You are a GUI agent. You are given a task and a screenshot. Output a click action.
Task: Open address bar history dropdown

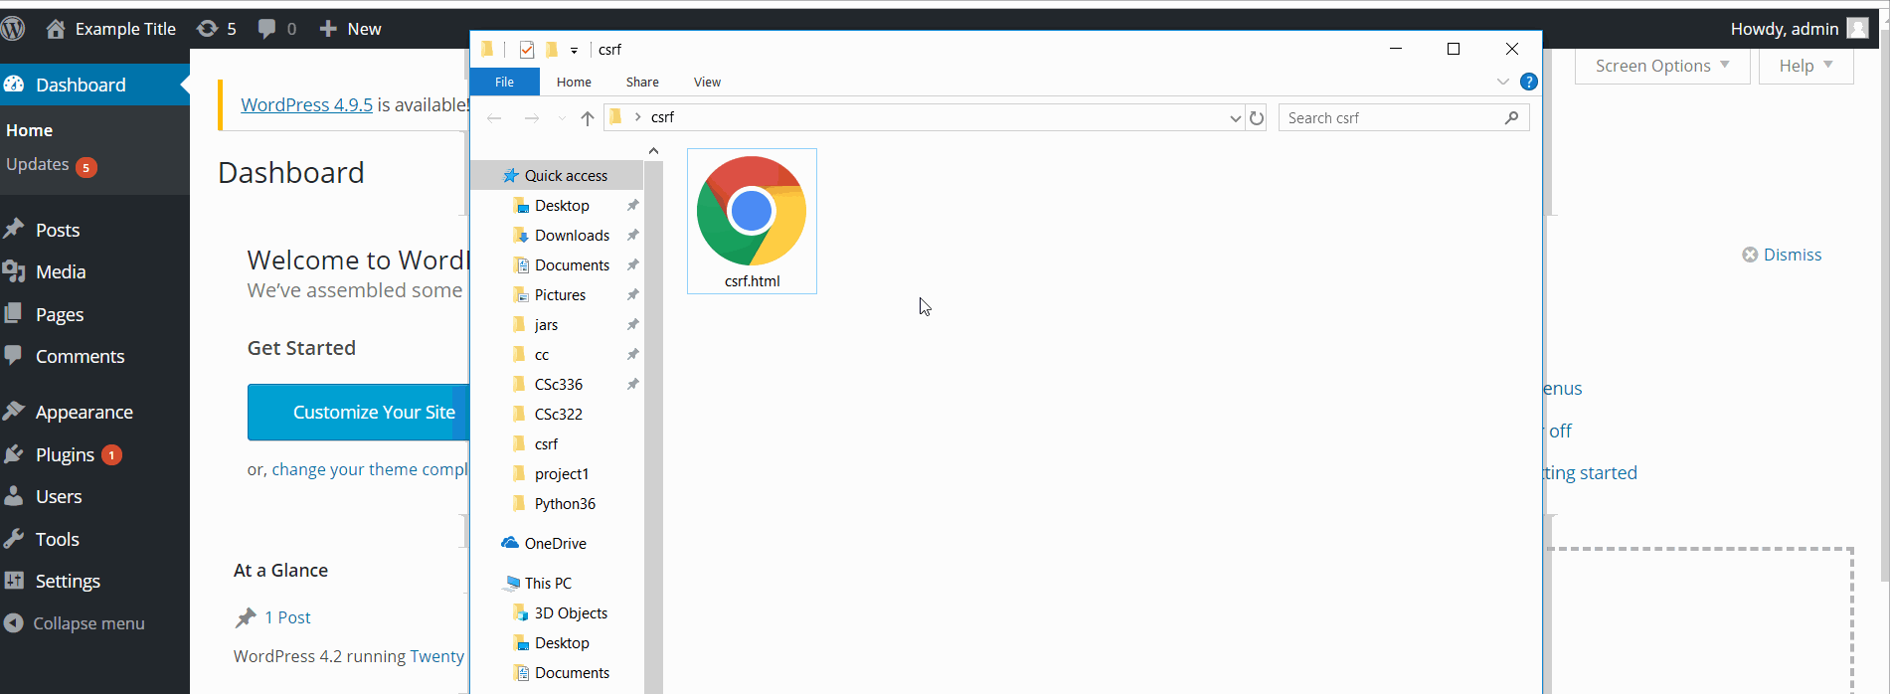pos(1235,117)
